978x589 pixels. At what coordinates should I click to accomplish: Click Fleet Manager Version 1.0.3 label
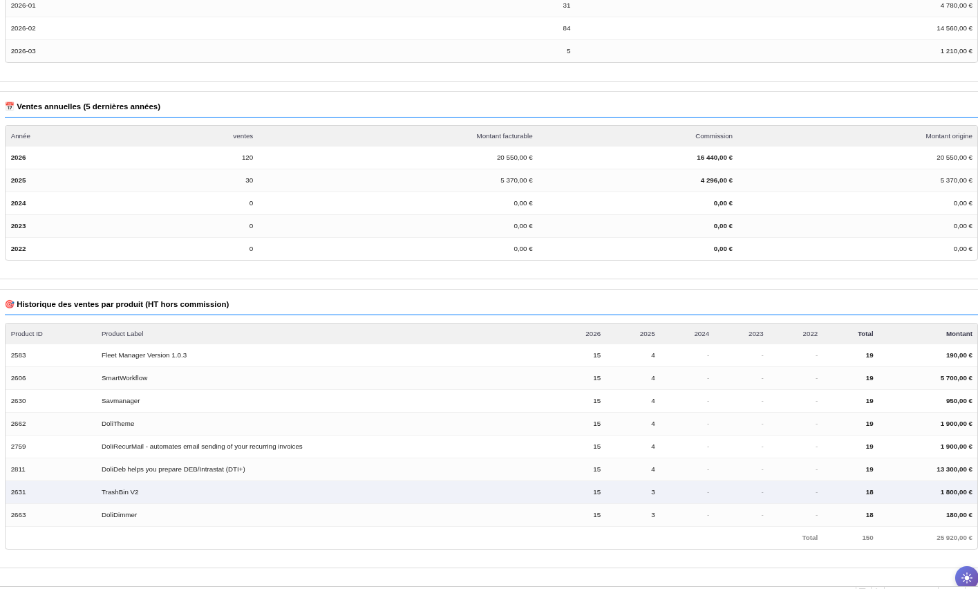144,355
